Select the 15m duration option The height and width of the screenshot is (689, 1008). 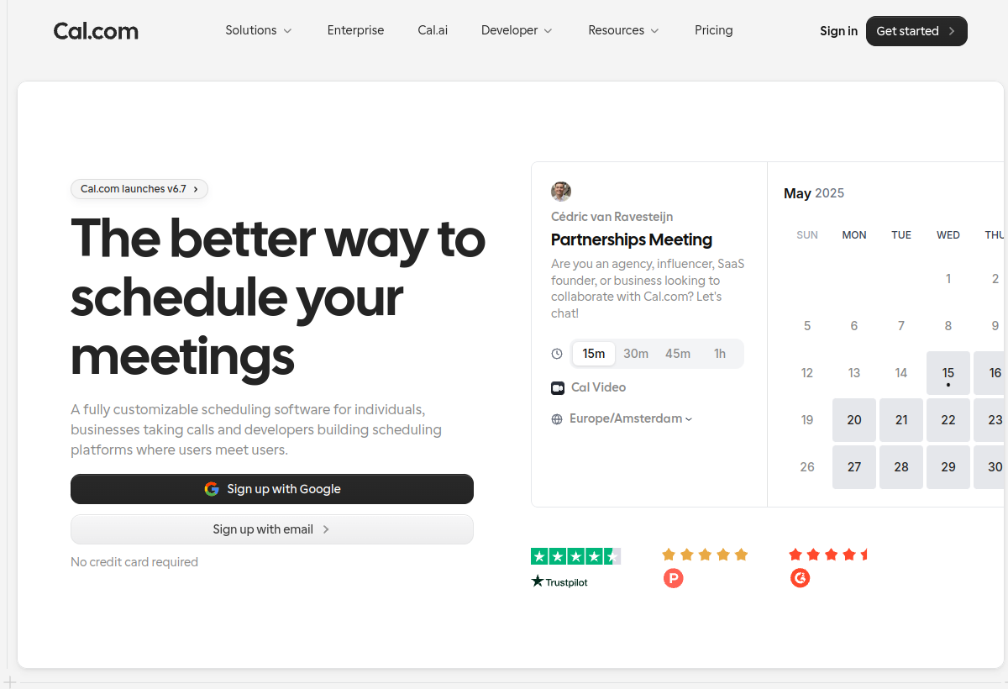[594, 354]
